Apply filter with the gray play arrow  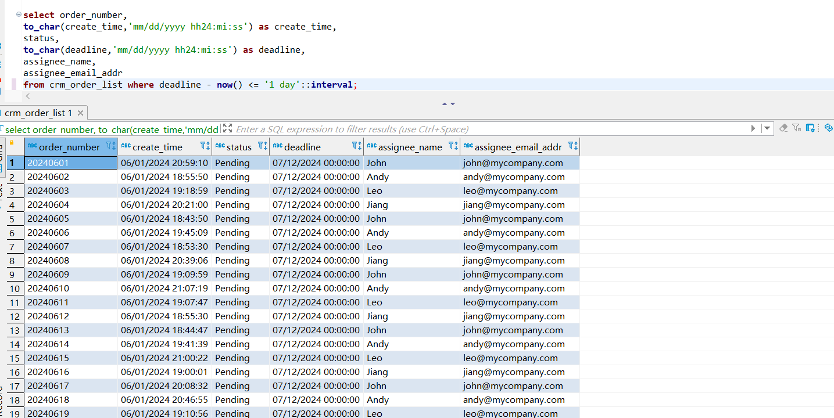point(753,129)
